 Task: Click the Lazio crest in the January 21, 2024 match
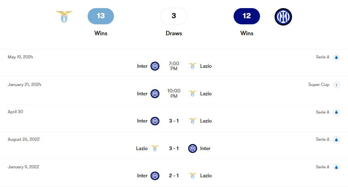(x=193, y=94)
